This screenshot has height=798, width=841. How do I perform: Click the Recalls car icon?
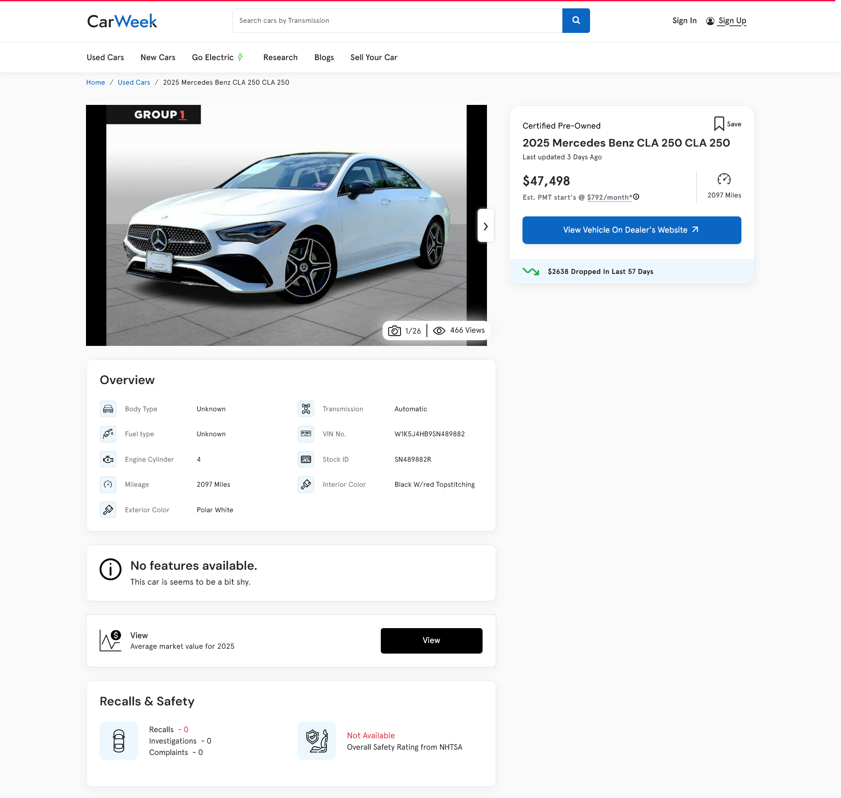point(119,741)
